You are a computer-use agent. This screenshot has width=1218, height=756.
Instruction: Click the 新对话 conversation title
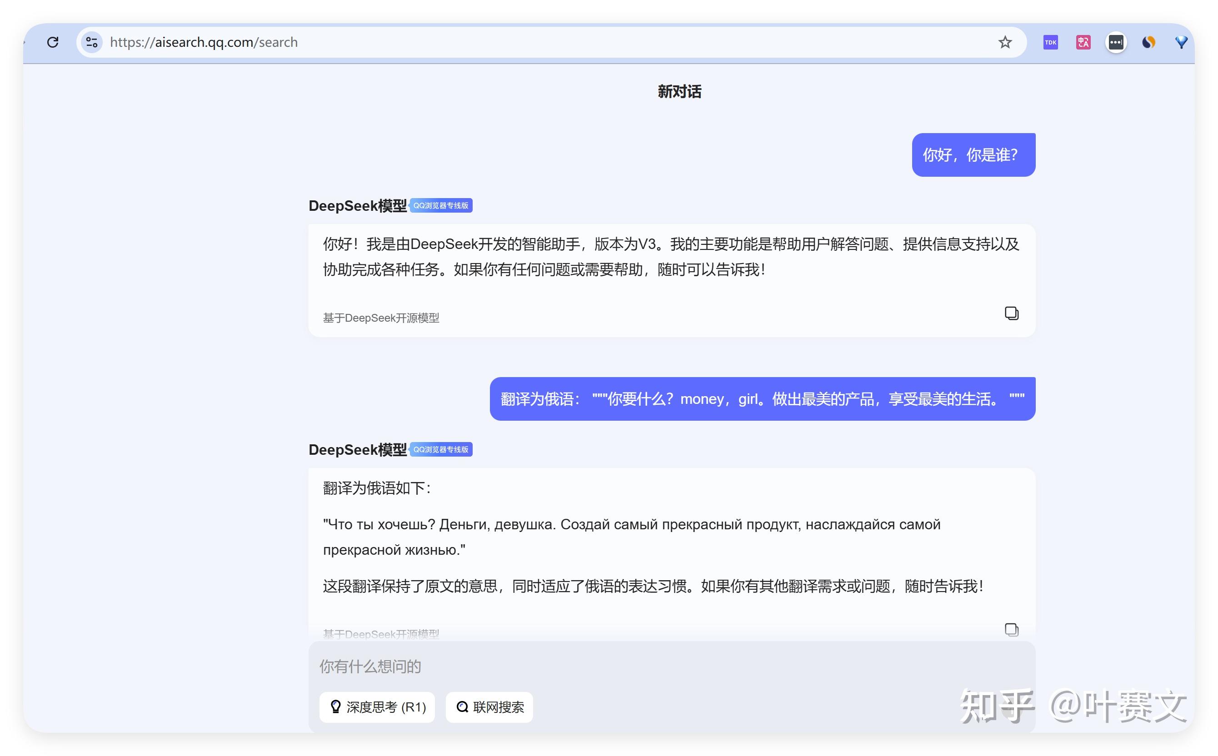[x=679, y=91]
